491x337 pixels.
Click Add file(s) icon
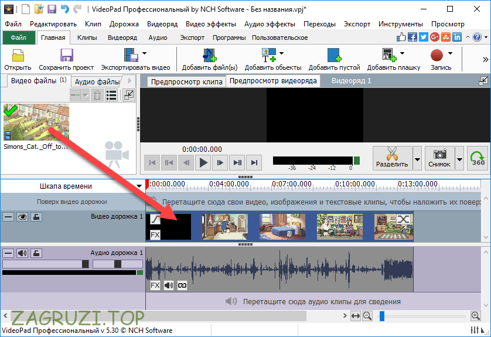pyautogui.click(x=210, y=55)
